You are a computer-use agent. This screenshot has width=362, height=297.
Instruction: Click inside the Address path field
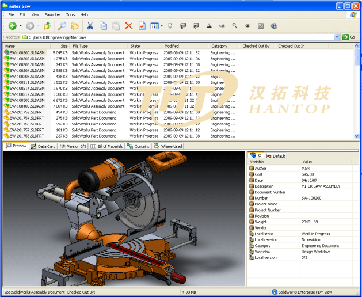click(x=178, y=37)
